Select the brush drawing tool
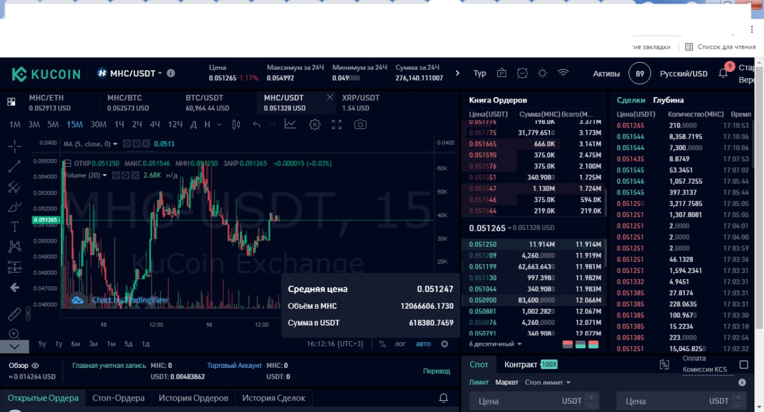764x412 pixels. 14,207
